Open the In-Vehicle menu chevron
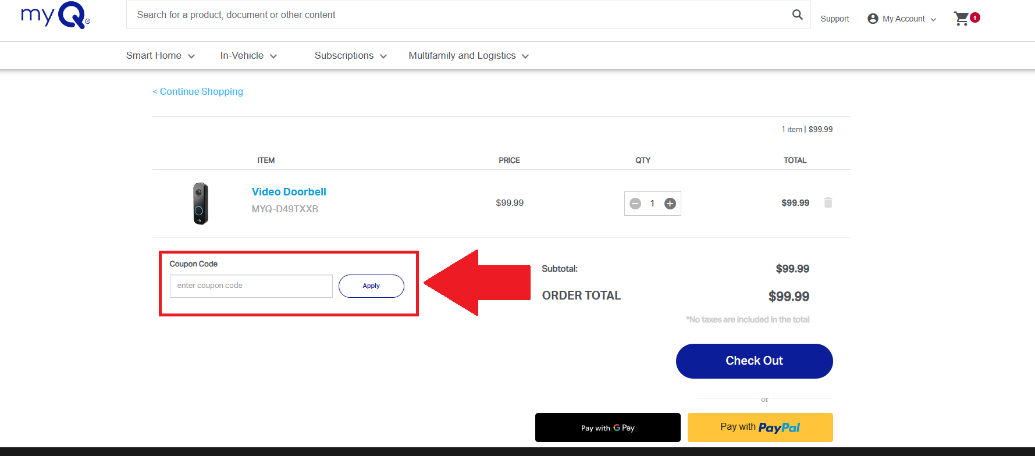The image size is (1035, 456). coord(274,56)
